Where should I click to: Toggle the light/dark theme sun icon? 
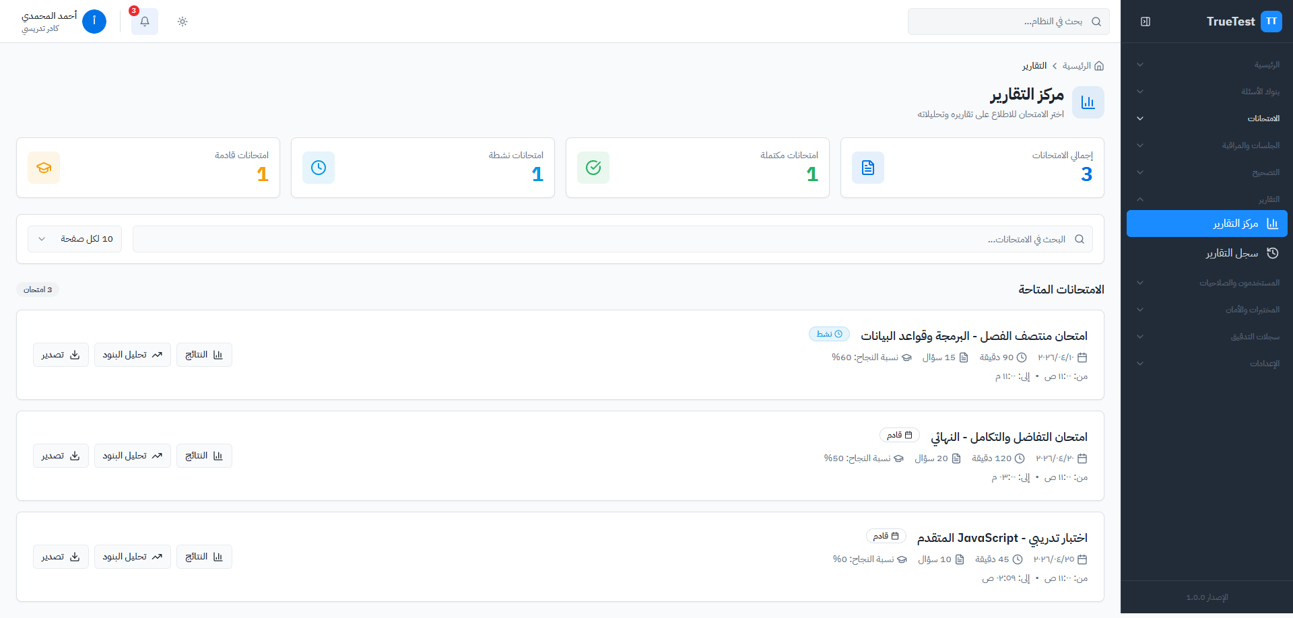point(182,22)
